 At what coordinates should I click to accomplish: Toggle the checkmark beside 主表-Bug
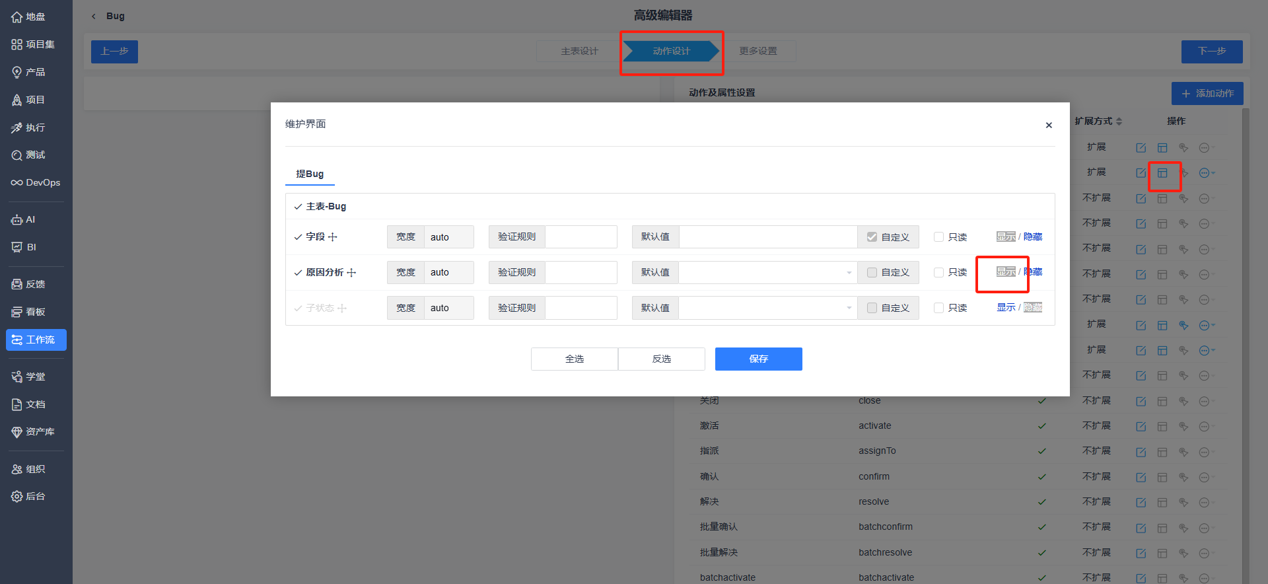pos(298,207)
